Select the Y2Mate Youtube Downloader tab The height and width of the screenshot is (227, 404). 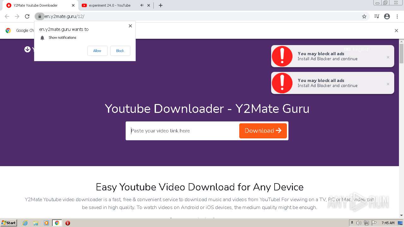coord(35,5)
